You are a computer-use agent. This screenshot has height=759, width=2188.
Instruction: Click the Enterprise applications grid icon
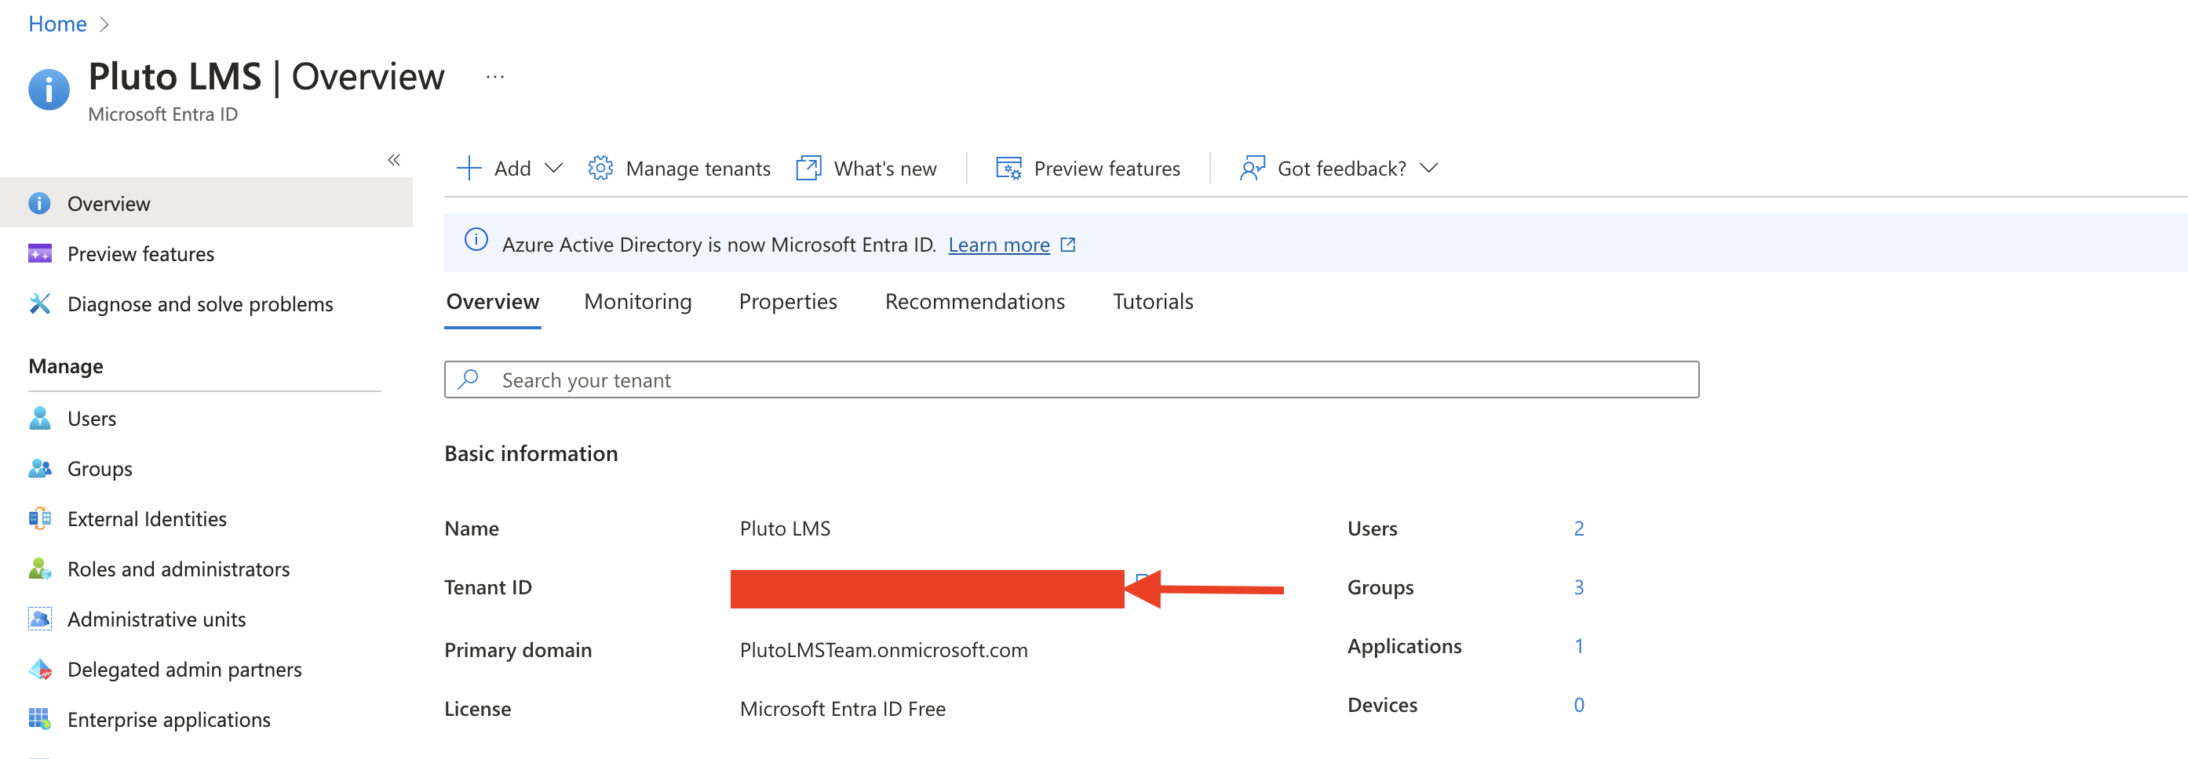[x=39, y=718]
